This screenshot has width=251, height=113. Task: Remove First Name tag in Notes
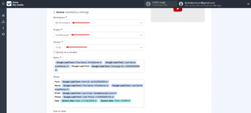coord(107,86)
